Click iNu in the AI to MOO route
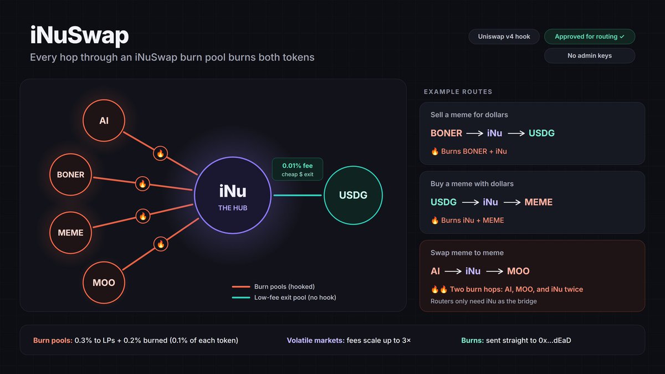 pyautogui.click(x=473, y=271)
